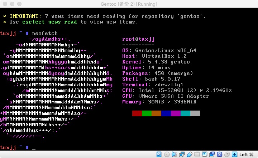Click the 'OS: Gentoo/Linux x86_64' line
Screen dimensions: 258x158
pyautogui.click(x=159, y=50)
